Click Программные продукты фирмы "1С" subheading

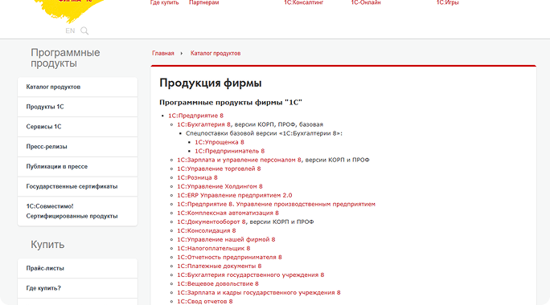click(231, 103)
